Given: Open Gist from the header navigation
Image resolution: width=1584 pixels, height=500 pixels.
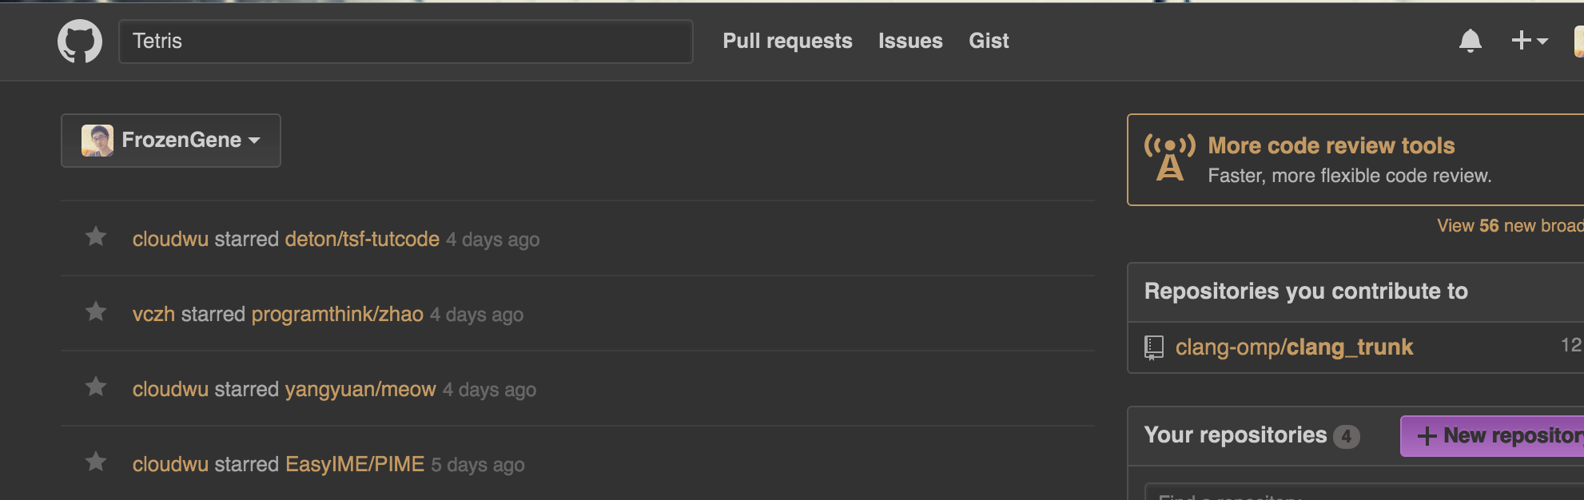Looking at the screenshot, I should click(x=989, y=41).
